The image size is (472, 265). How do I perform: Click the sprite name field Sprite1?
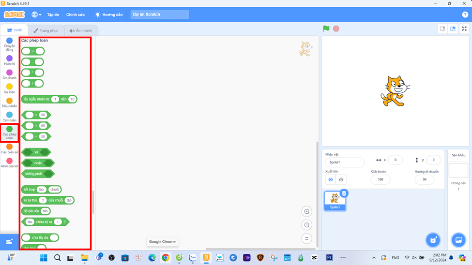click(x=345, y=162)
